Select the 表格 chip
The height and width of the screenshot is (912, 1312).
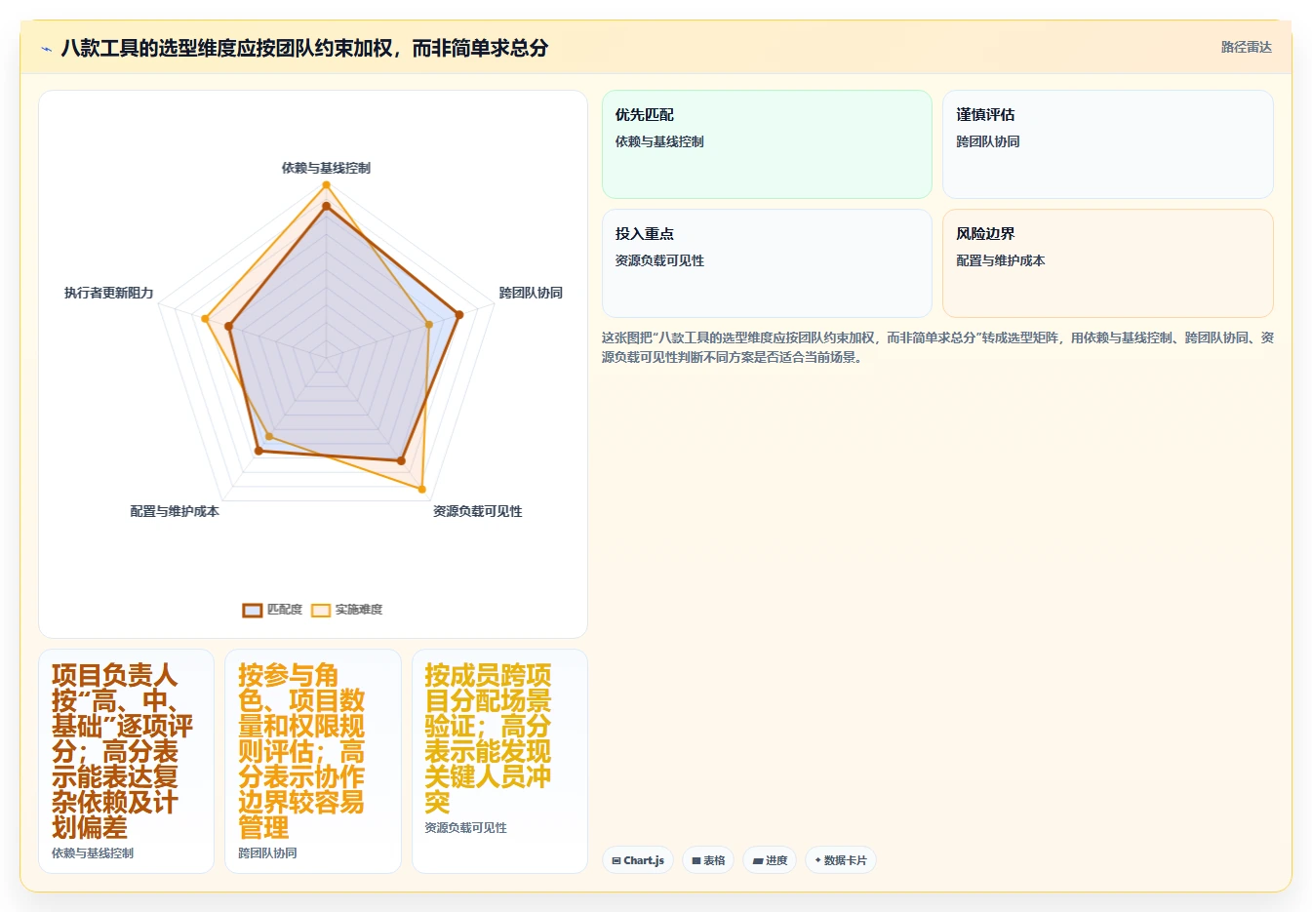click(x=708, y=860)
